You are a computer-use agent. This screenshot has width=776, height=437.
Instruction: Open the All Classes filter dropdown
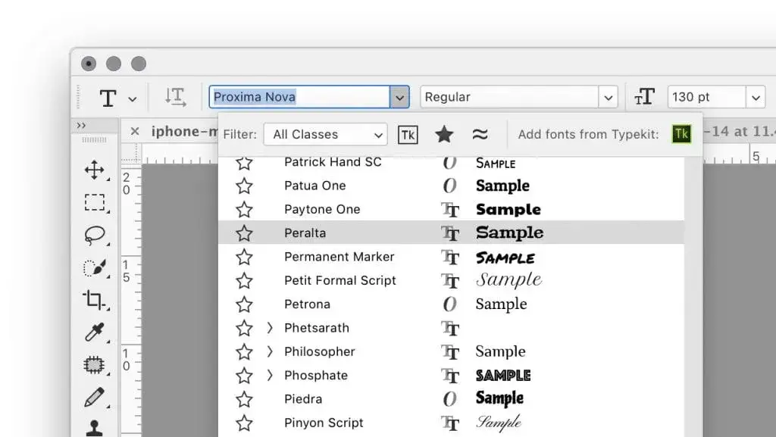pos(325,134)
